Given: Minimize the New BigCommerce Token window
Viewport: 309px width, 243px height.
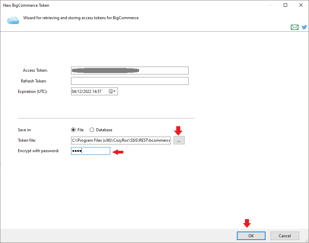Looking at the screenshot, I should pyautogui.click(x=270, y=5).
